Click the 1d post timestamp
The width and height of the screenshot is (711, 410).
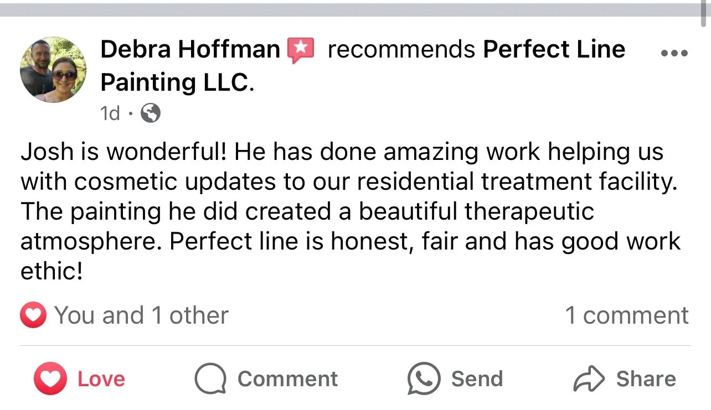tap(110, 113)
